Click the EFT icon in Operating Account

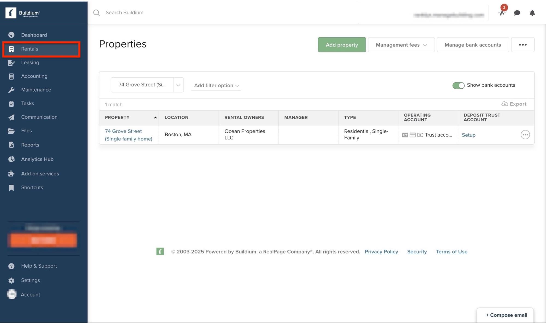[x=405, y=134]
